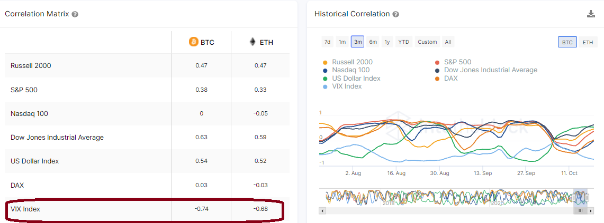The image size is (604, 223).
Task: Click the navigator scrollbar thumb handle
Action: (581, 211)
